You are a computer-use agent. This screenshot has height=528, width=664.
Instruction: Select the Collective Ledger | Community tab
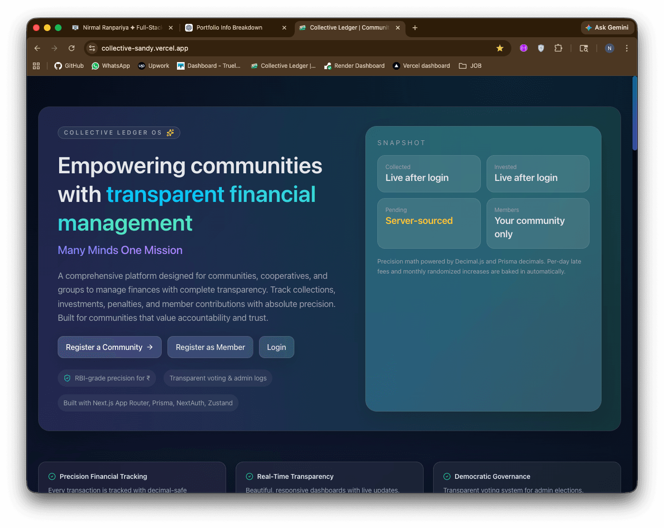[349, 28]
